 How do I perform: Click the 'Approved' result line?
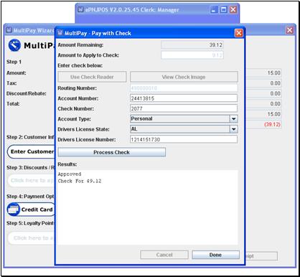[70, 174]
